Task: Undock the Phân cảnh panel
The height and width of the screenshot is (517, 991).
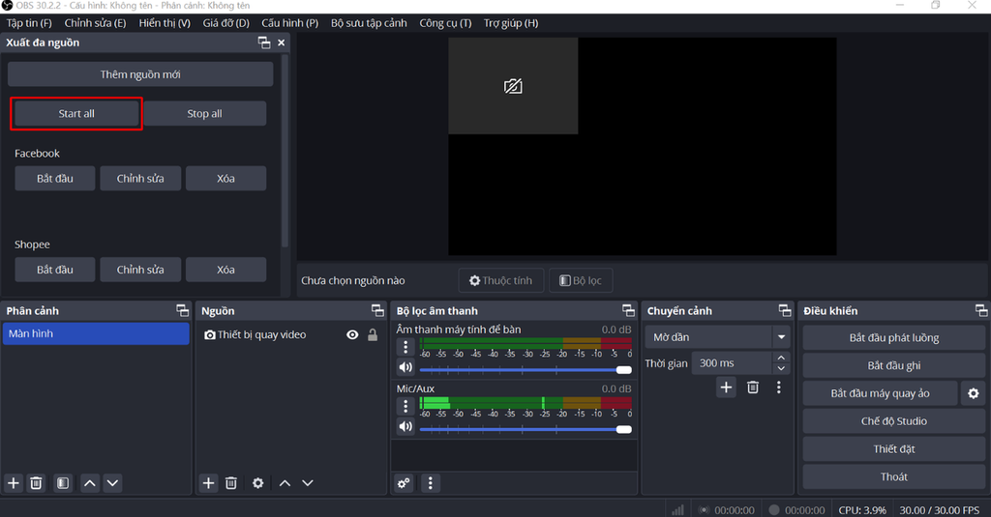Action: point(182,310)
